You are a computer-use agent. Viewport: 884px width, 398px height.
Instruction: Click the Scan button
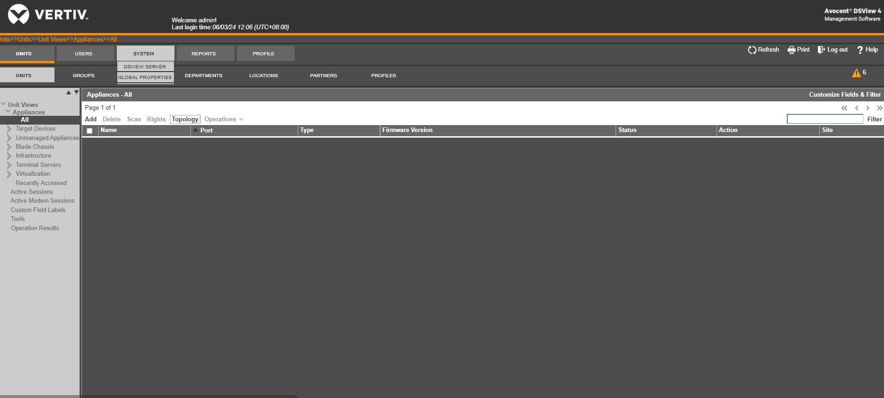tap(134, 119)
